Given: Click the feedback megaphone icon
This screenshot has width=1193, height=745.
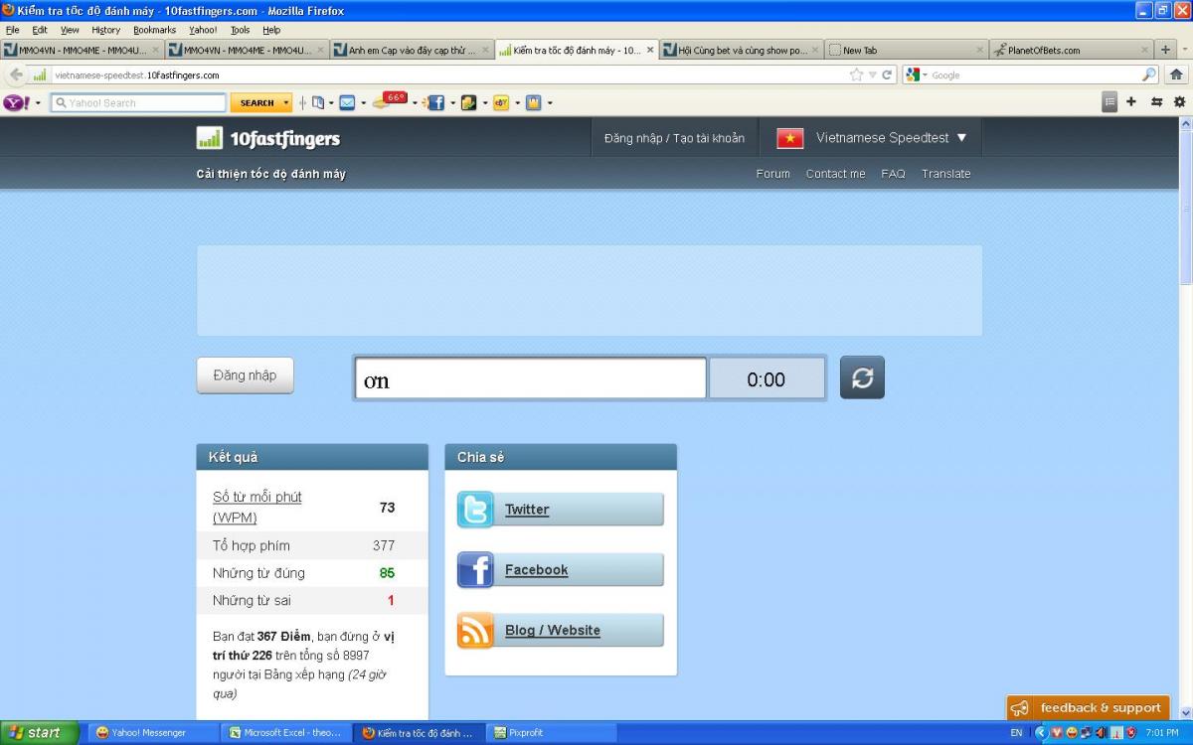Looking at the screenshot, I should pos(1020,708).
